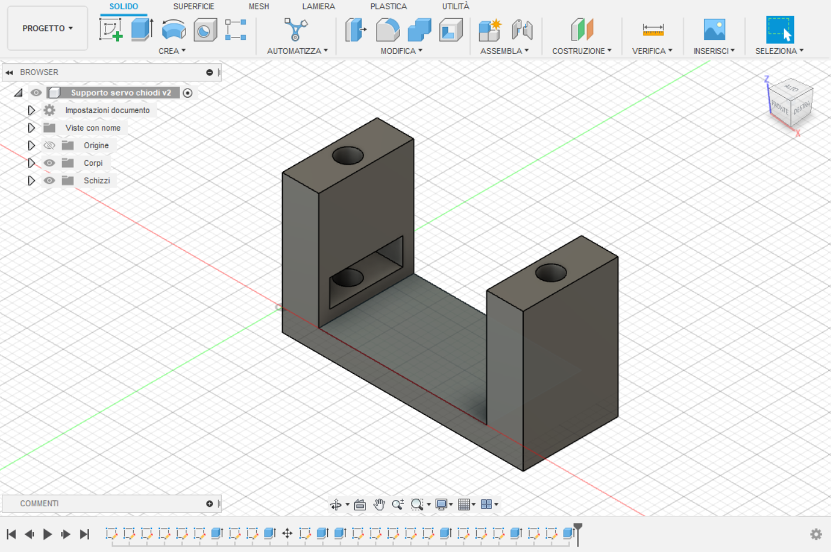
Task: Expand the Corpi folder
Action: pos(32,163)
